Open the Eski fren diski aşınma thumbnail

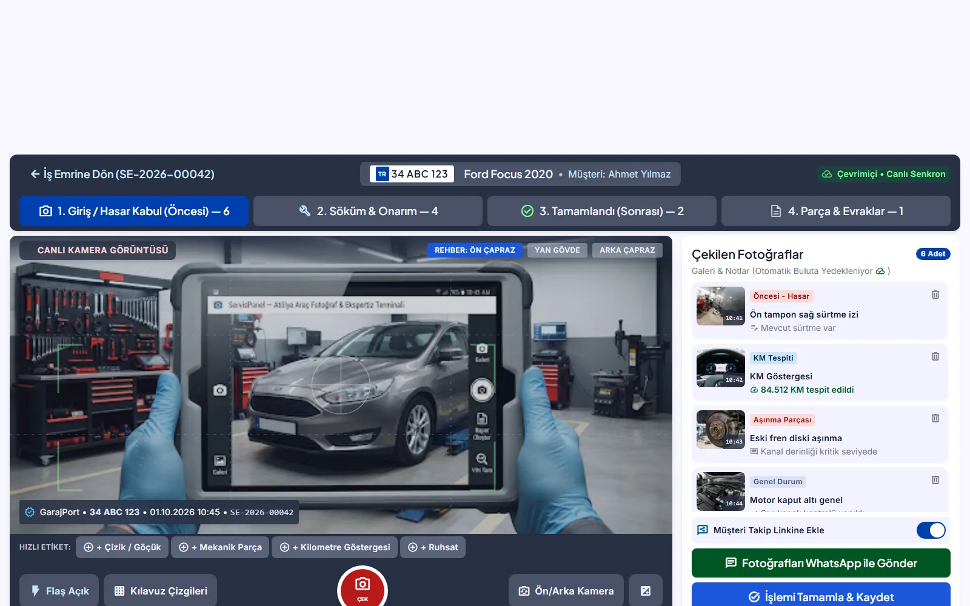pos(721,430)
